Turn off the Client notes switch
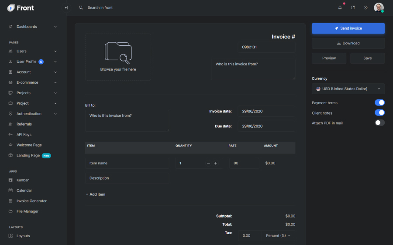This screenshot has height=245, width=393. click(x=379, y=113)
